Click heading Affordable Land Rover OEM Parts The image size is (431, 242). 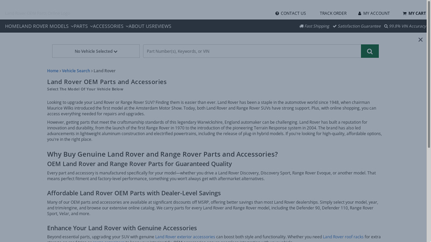[x=134, y=193]
